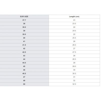101x101 pixels.
Task: Click the 31 cm length cell
Action: click(x=74, y=77)
